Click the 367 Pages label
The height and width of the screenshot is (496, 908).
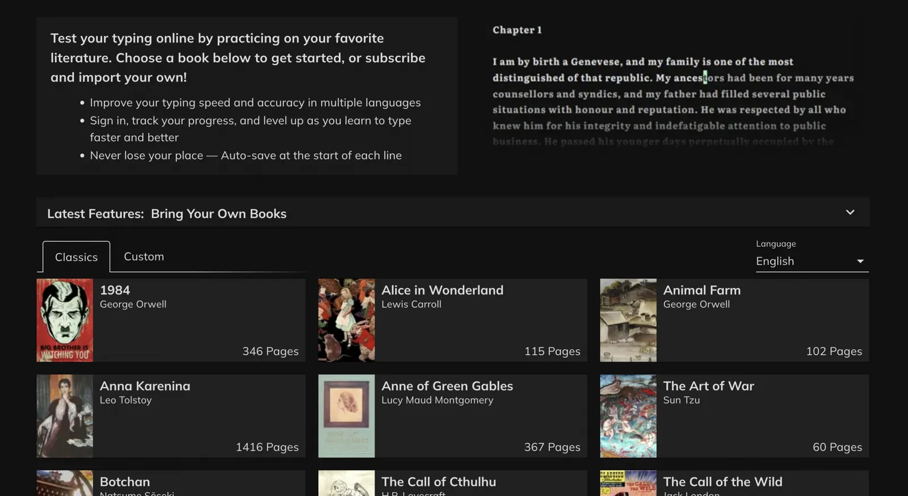coord(552,447)
